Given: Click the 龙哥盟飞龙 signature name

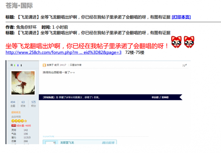Looking at the screenshot, I should [67, 143].
